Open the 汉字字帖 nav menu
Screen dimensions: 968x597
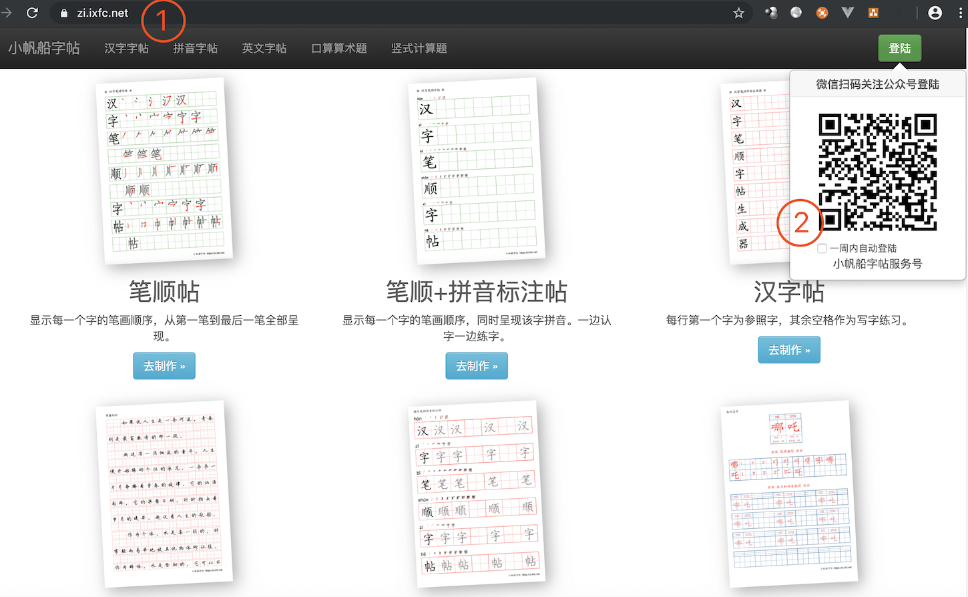coord(126,48)
